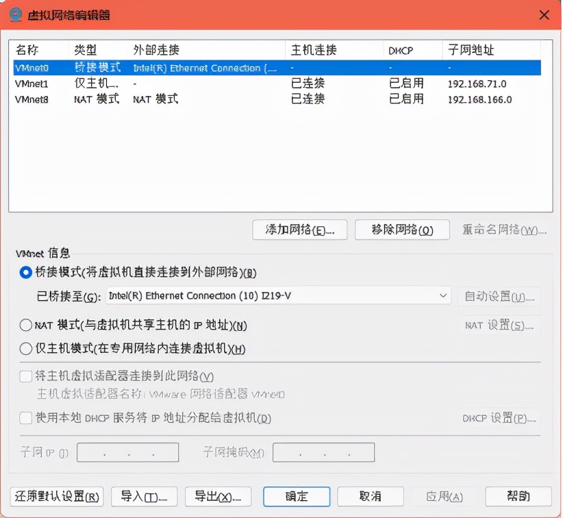Click the 添加网络 button

298,230
